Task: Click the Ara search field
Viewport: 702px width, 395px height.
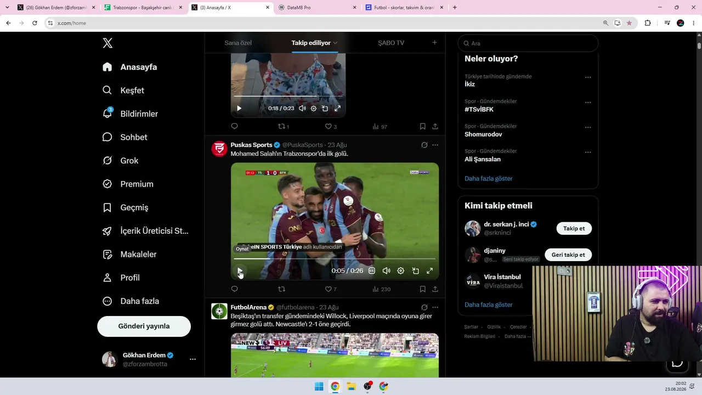Action: 528,43
